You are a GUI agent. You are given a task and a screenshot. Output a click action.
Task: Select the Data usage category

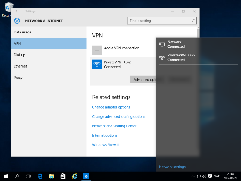(x=23, y=32)
